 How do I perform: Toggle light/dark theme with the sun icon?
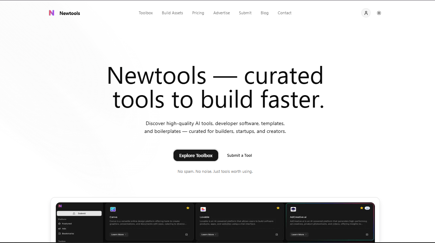(379, 13)
